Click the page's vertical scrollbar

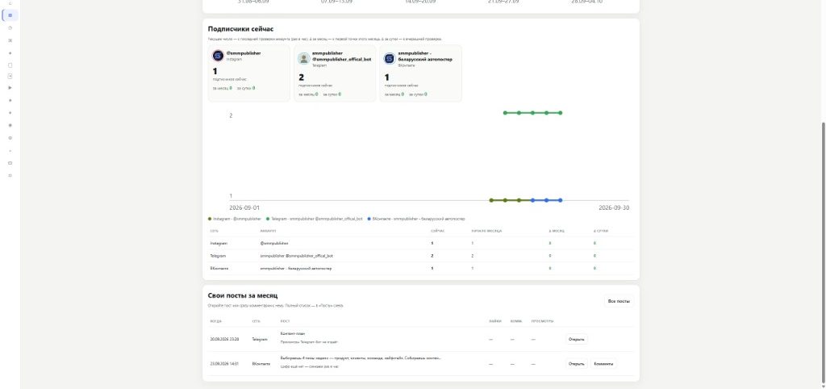tap(822, 253)
